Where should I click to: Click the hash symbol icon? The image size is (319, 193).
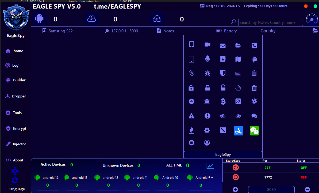tap(254, 101)
